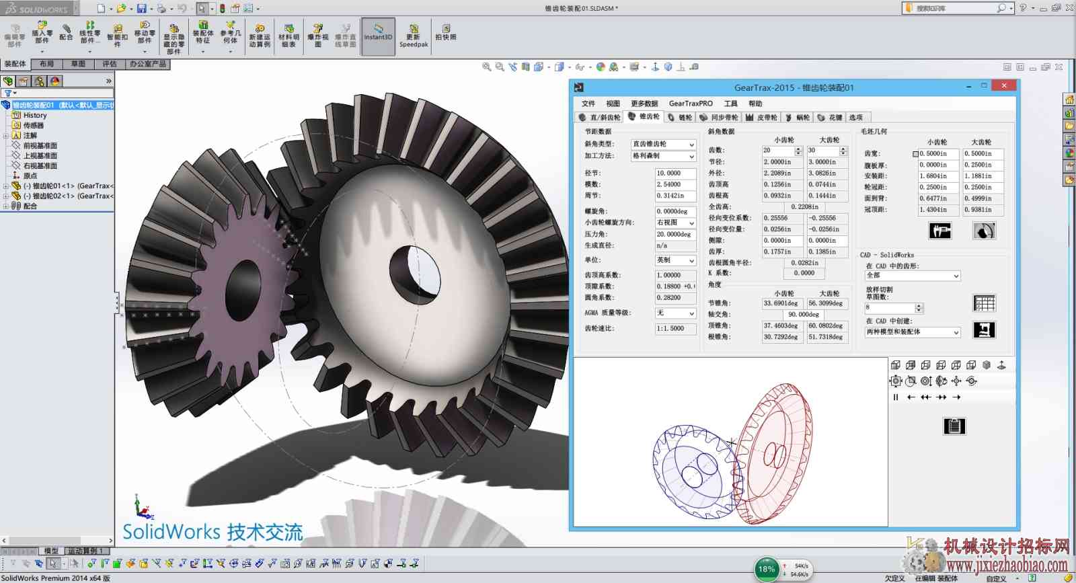This screenshot has height=583, width=1076.
Task: Click the 爆炸视图 exploded view icon
Action: [x=318, y=36]
